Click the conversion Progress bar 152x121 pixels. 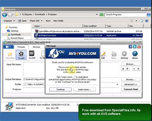click(71, 89)
